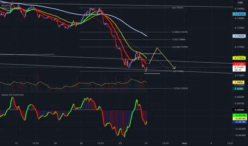Image resolution: width=248 pixels, height=146 pixels.
Task: Select Fibonacci level label 0.618(0.72494)
Action: 180,47
